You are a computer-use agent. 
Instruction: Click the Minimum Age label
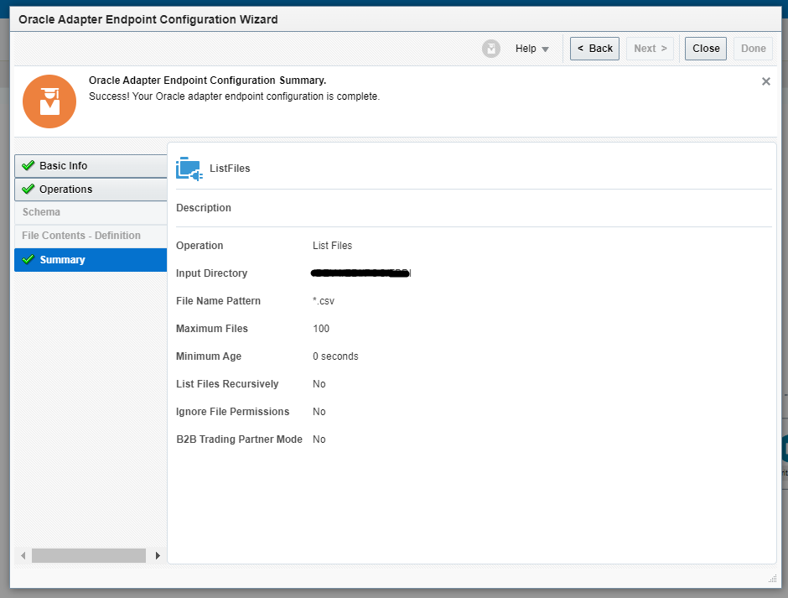click(209, 356)
